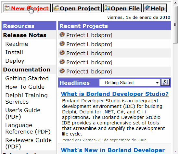Click the Recent Projects panel header
The width and height of the screenshot is (178, 154).
[x=114, y=26]
